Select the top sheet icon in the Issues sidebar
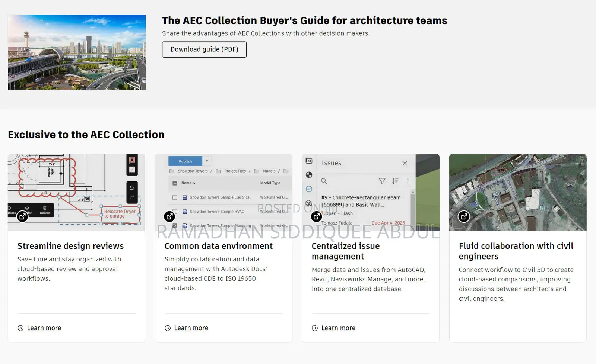Viewport: 596px width, 364px height. [309, 161]
